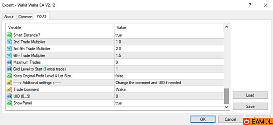Click the 3rd-5th Trade Multiplier type icon
The width and height of the screenshot is (273, 125).
click(x=9, y=49)
